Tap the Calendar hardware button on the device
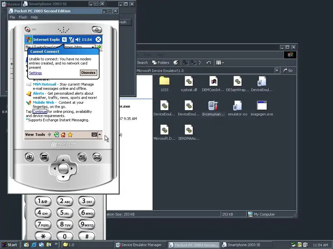333x249 pixels. coord(44,157)
